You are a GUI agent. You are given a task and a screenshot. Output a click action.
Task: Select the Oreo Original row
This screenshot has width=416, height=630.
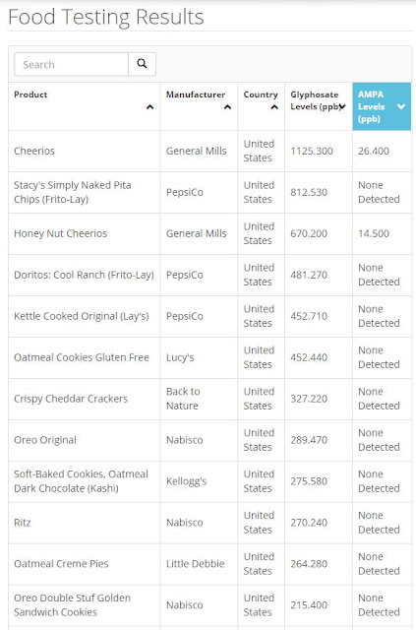coord(209,440)
